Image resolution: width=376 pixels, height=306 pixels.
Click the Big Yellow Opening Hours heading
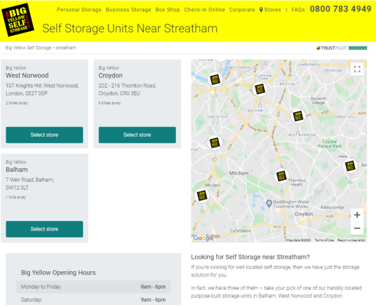tap(58, 272)
